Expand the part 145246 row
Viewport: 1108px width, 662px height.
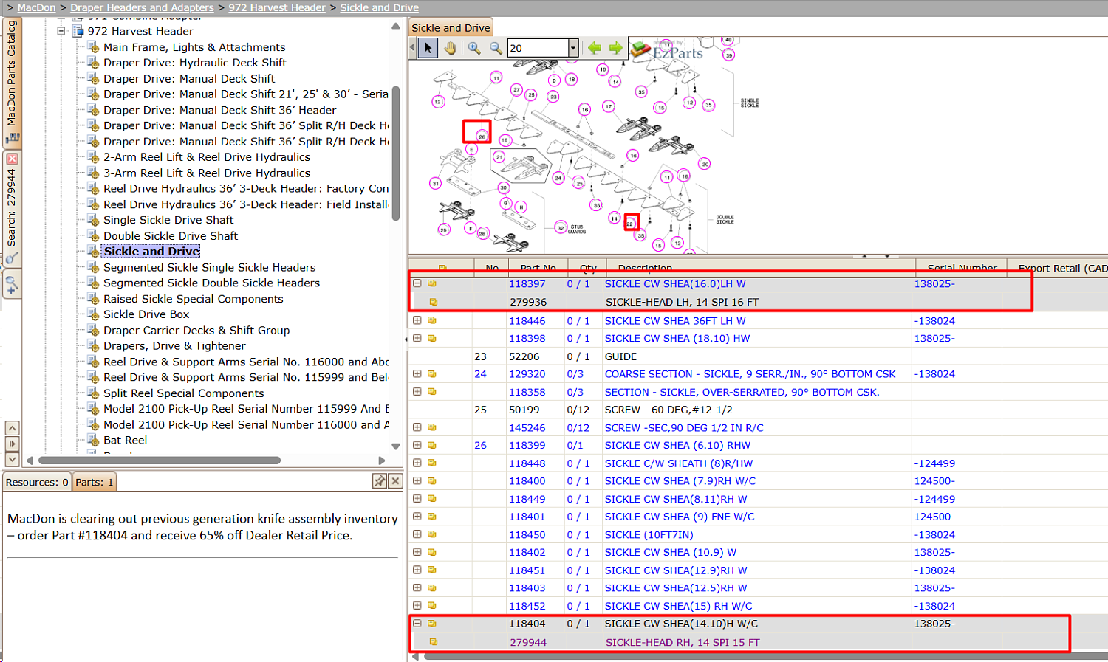coord(417,427)
